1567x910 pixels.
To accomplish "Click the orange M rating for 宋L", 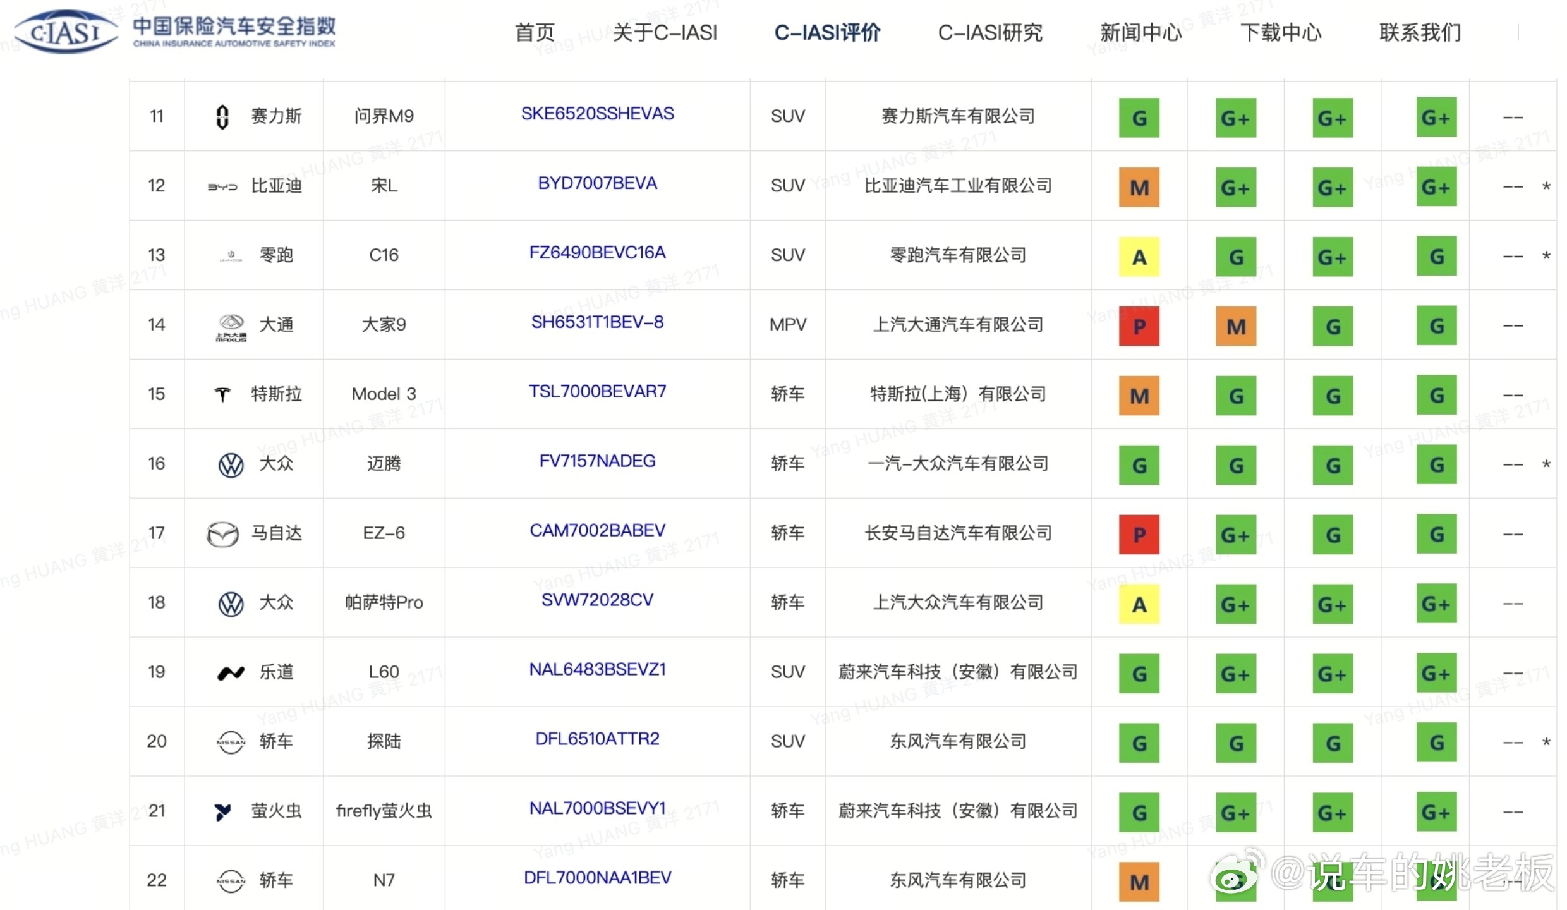I will [x=1139, y=187].
